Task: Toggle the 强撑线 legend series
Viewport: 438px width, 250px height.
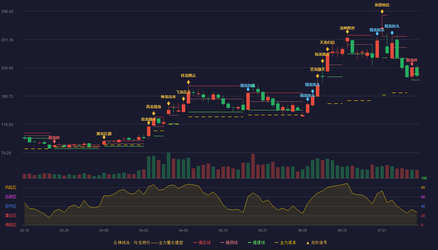Action: pos(257,242)
